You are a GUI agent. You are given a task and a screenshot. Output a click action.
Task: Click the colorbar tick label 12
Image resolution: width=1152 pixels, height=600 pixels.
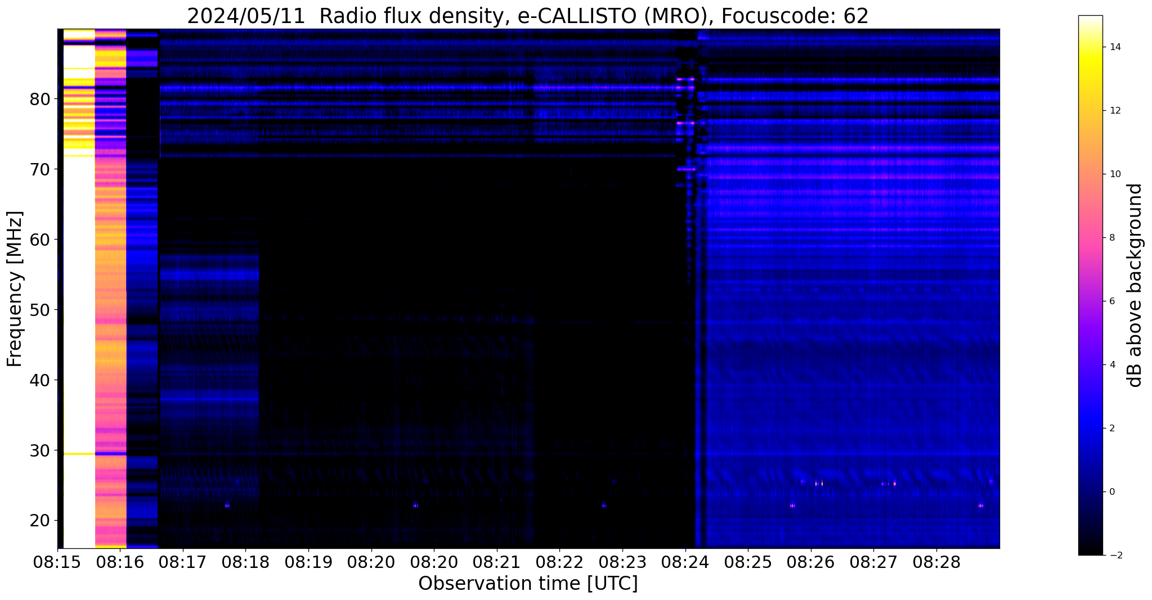(x=1114, y=111)
